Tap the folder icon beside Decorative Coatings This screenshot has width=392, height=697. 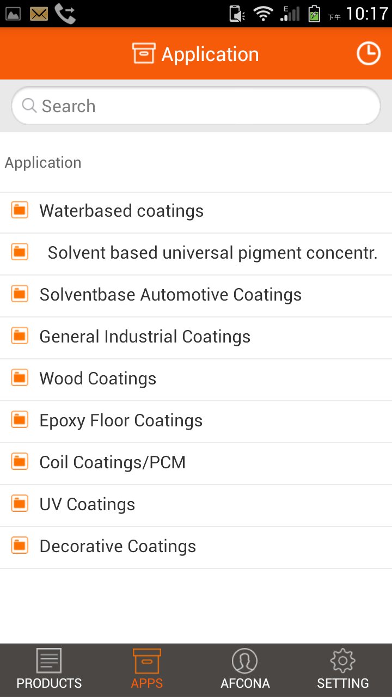[20, 545]
